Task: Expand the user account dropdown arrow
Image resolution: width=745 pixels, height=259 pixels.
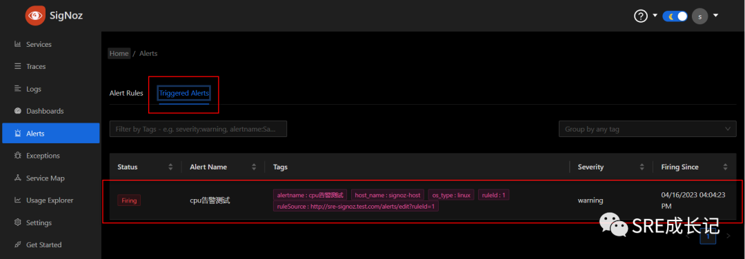Action: click(715, 16)
